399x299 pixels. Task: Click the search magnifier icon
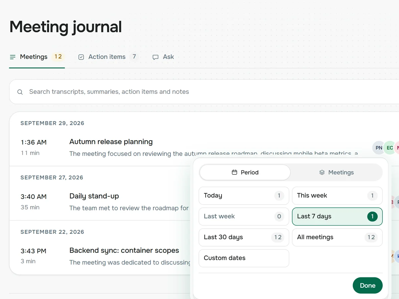[20, 92]
